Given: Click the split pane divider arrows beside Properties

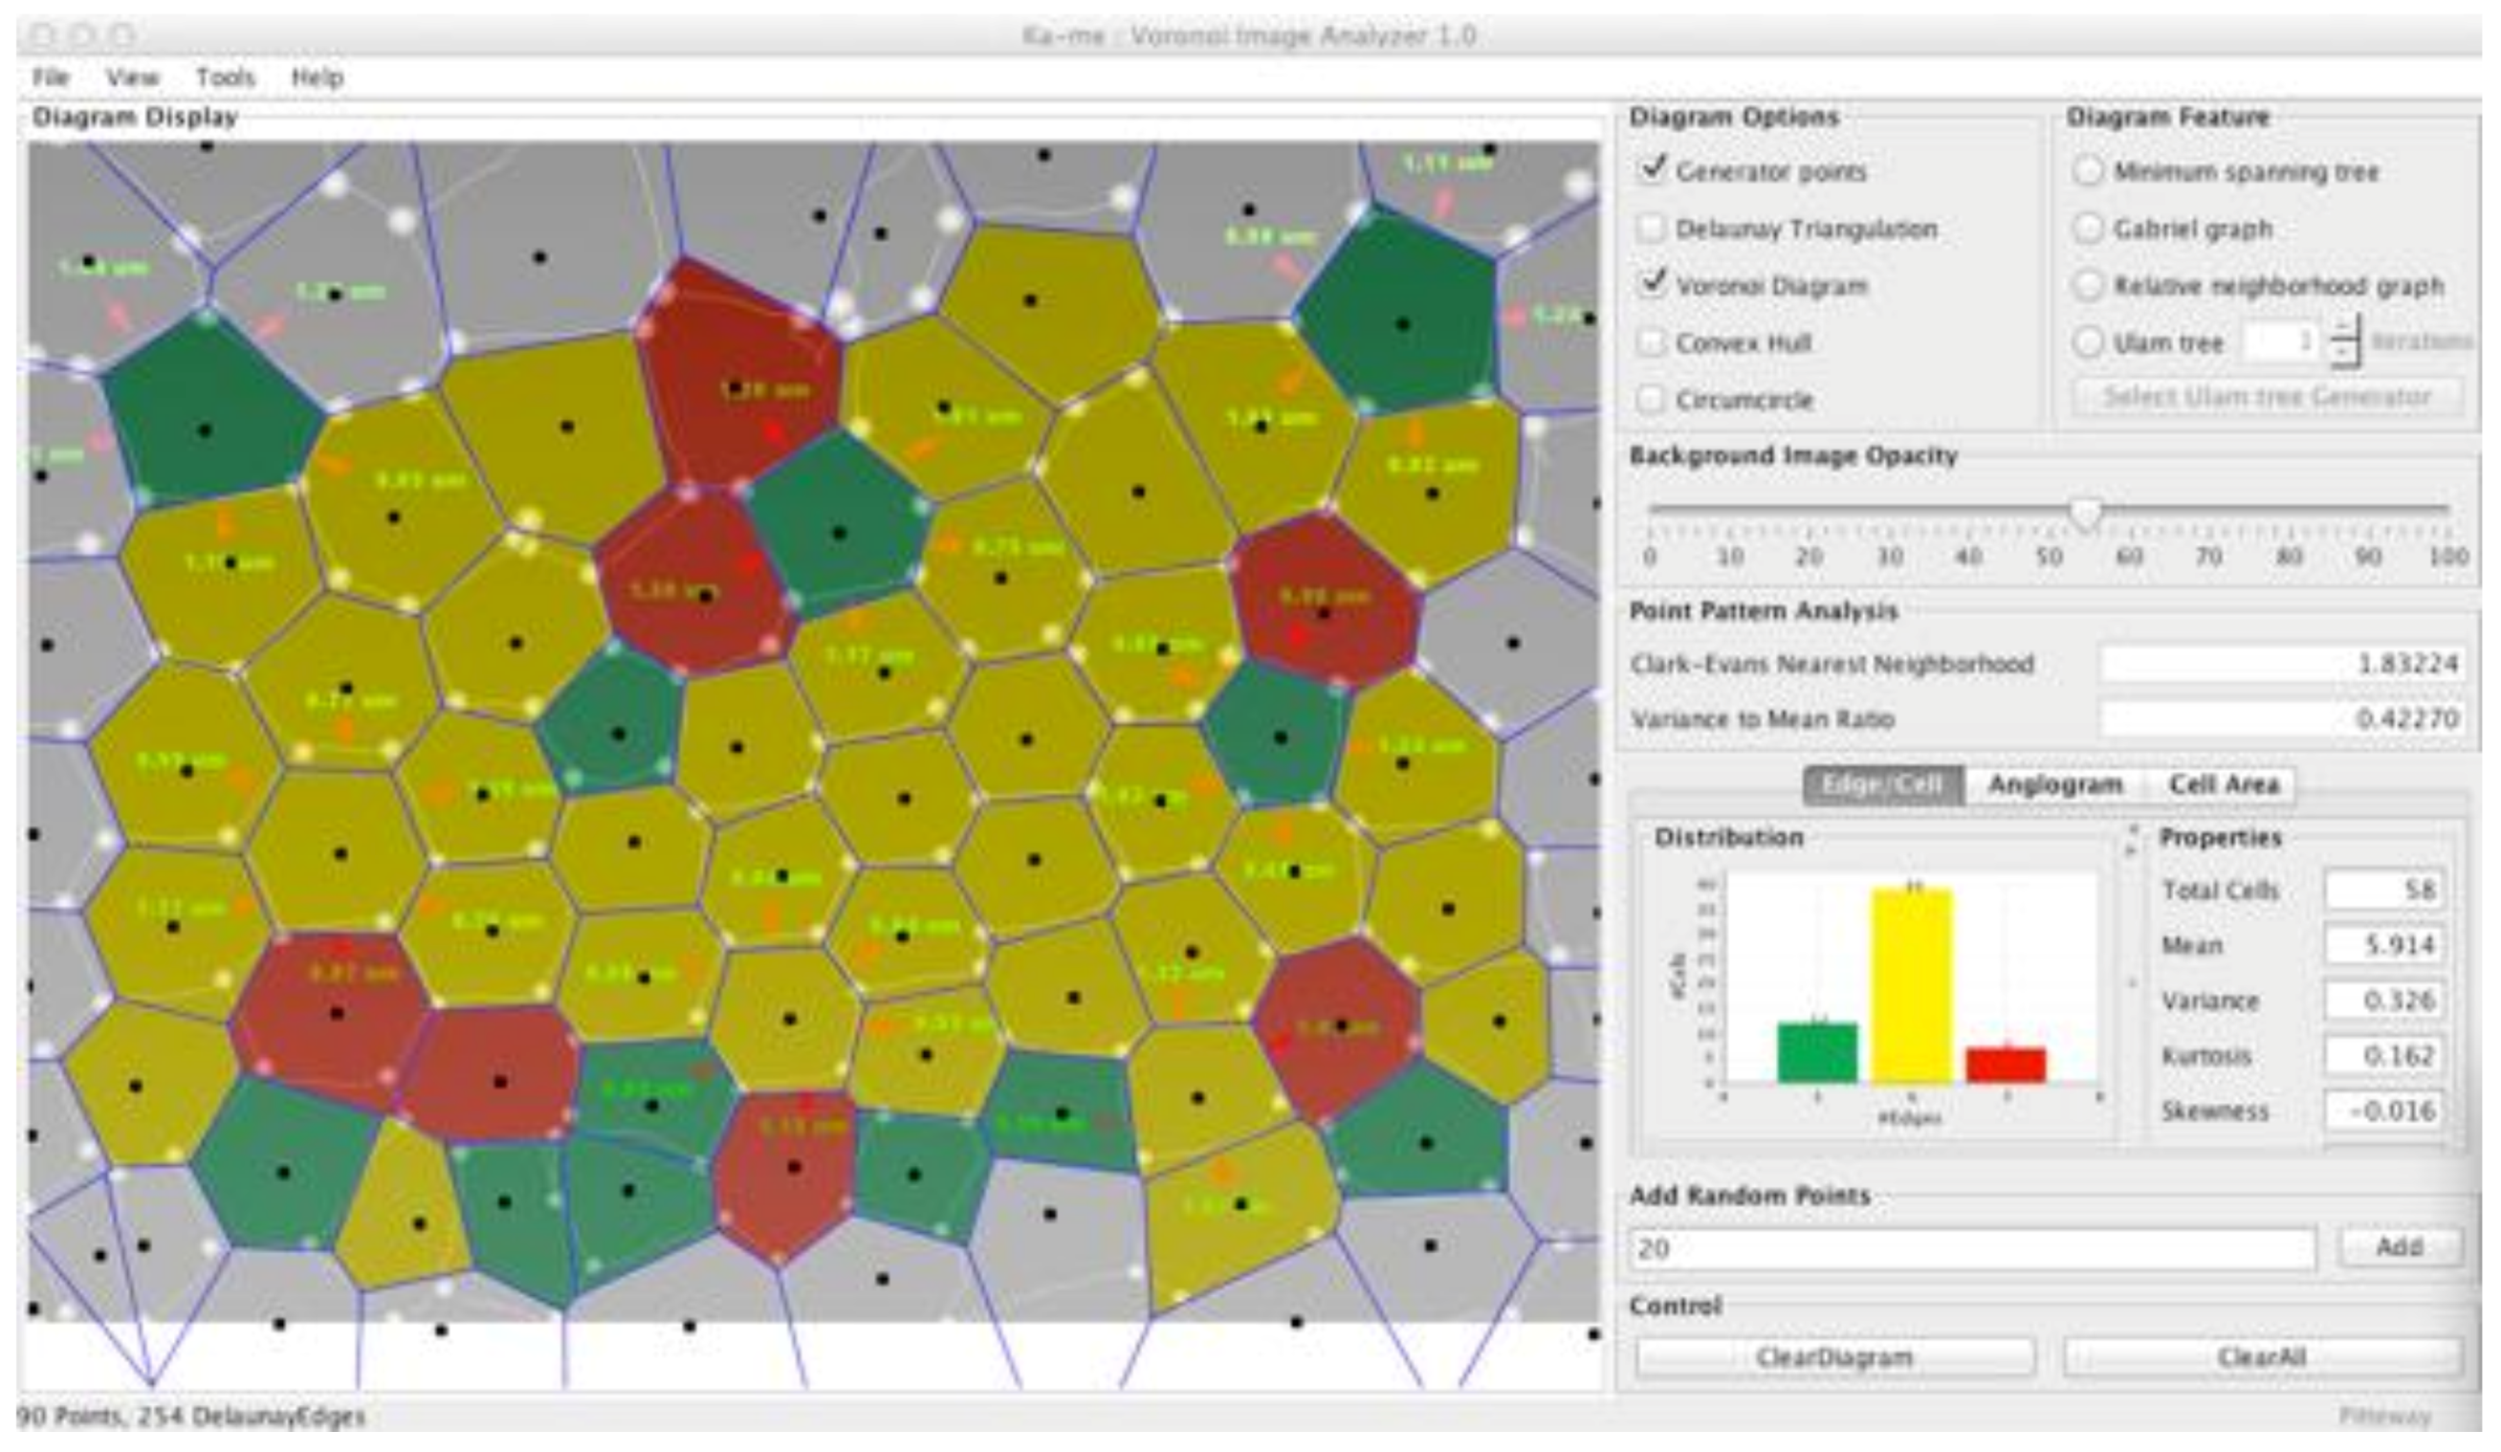Looking at the screenshot, I should (2132, 839).
